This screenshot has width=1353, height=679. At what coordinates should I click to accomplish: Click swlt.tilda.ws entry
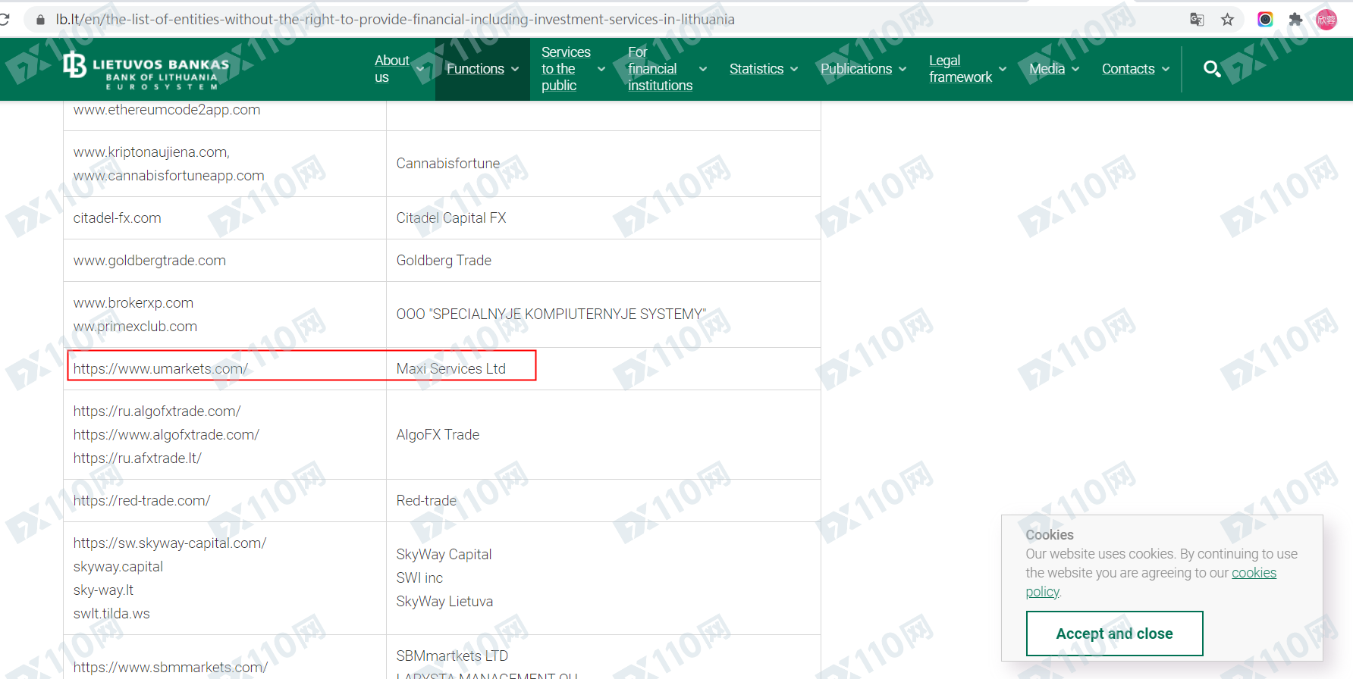[111, 614]
